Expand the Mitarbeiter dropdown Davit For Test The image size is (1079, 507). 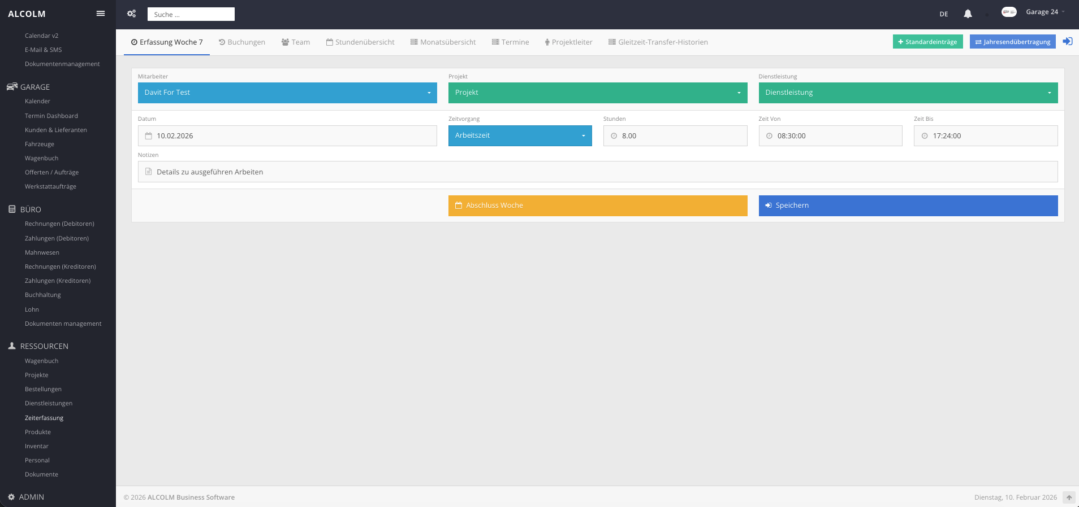(287, 93)
